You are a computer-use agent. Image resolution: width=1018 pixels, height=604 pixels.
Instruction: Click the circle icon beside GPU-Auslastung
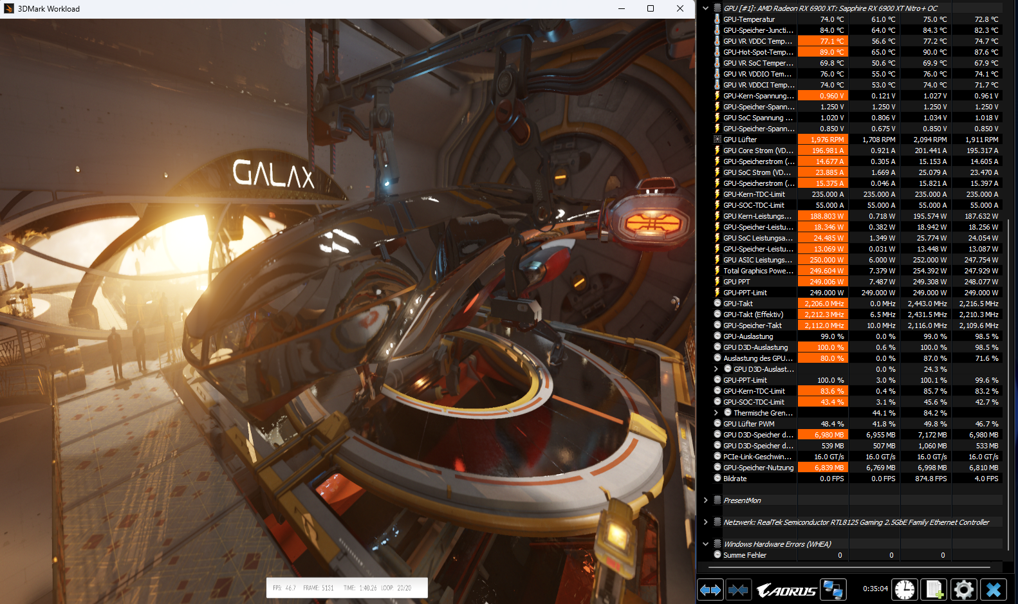click(x=717, y=336)
